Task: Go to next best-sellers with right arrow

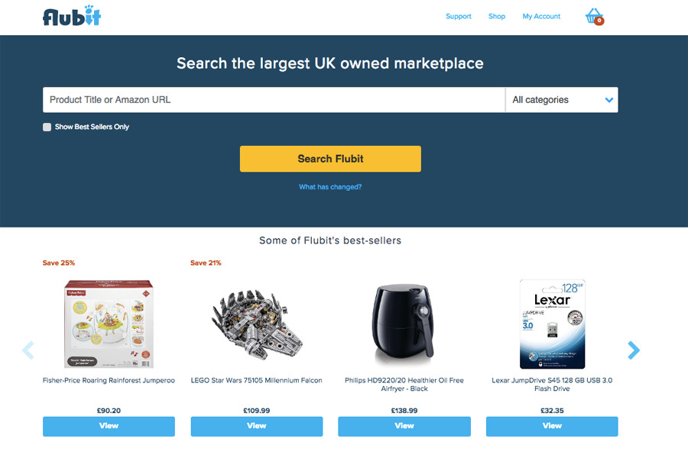Action: [633, 350]
